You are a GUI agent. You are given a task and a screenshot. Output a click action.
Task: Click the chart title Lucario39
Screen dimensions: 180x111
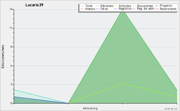click(x=34, y=5)
